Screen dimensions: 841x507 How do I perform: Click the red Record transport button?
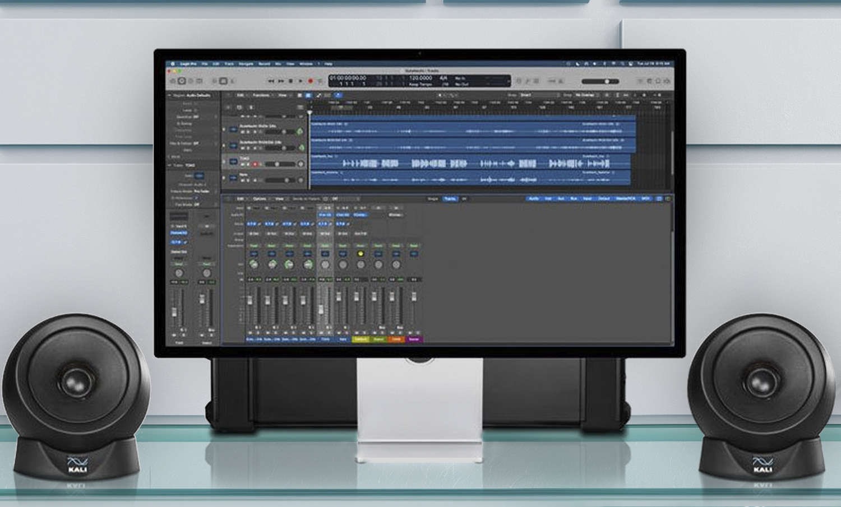310,81
